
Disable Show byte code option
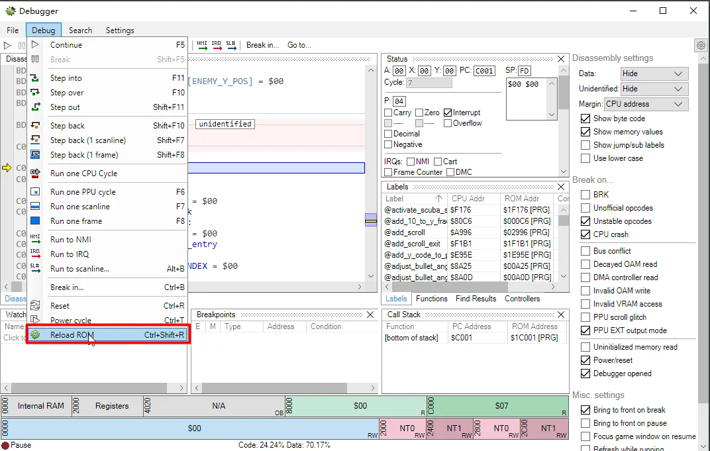[x=585, y=118]
